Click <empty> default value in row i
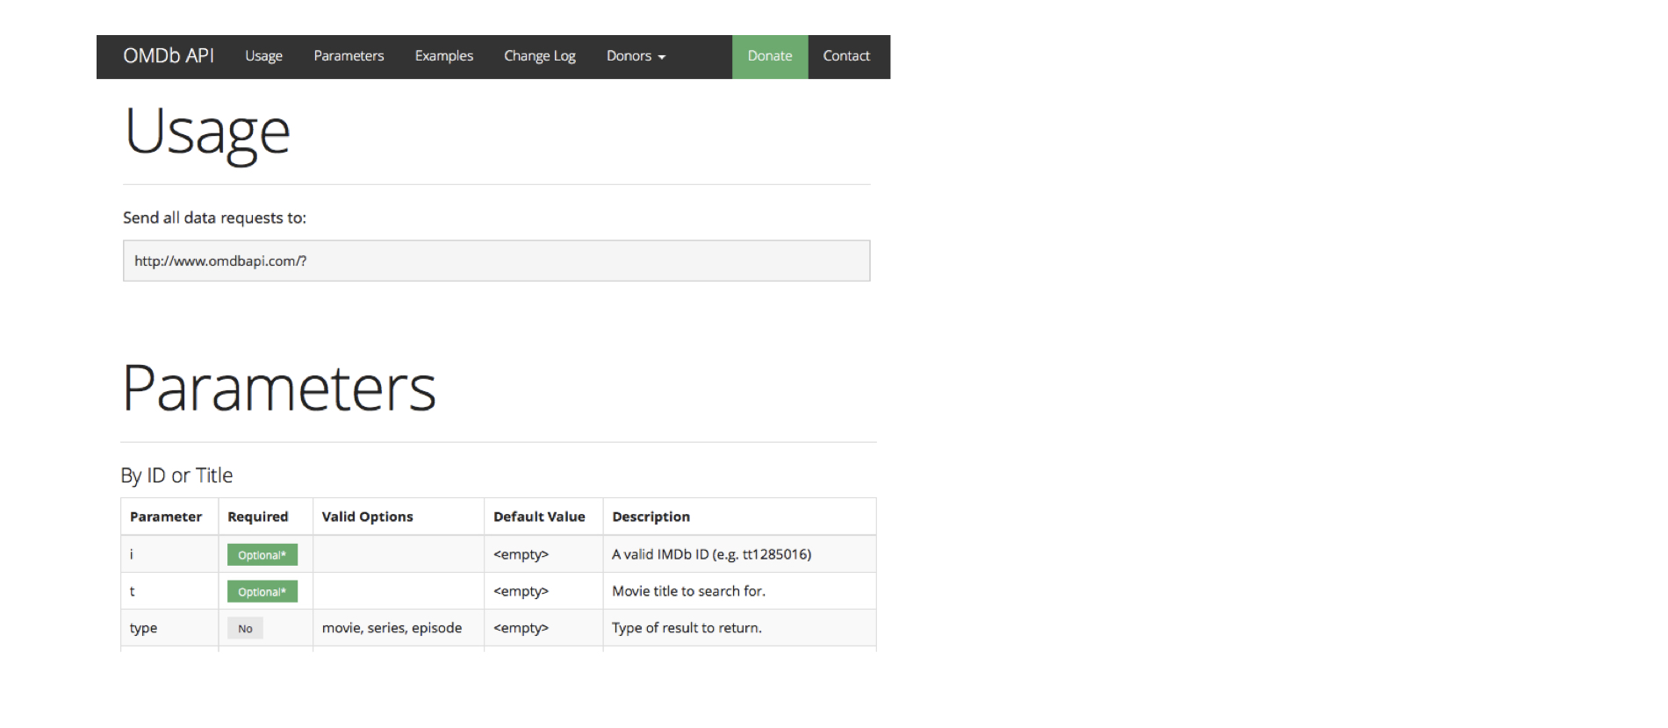 click(x=521, y=554)
